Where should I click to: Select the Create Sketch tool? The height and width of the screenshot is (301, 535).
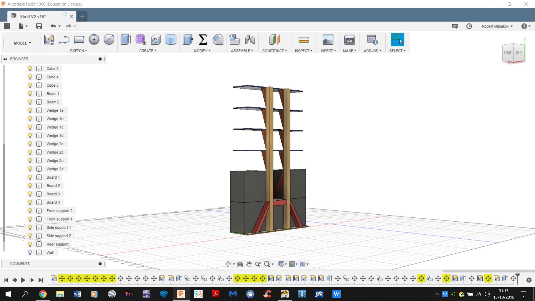coord(49,40)
